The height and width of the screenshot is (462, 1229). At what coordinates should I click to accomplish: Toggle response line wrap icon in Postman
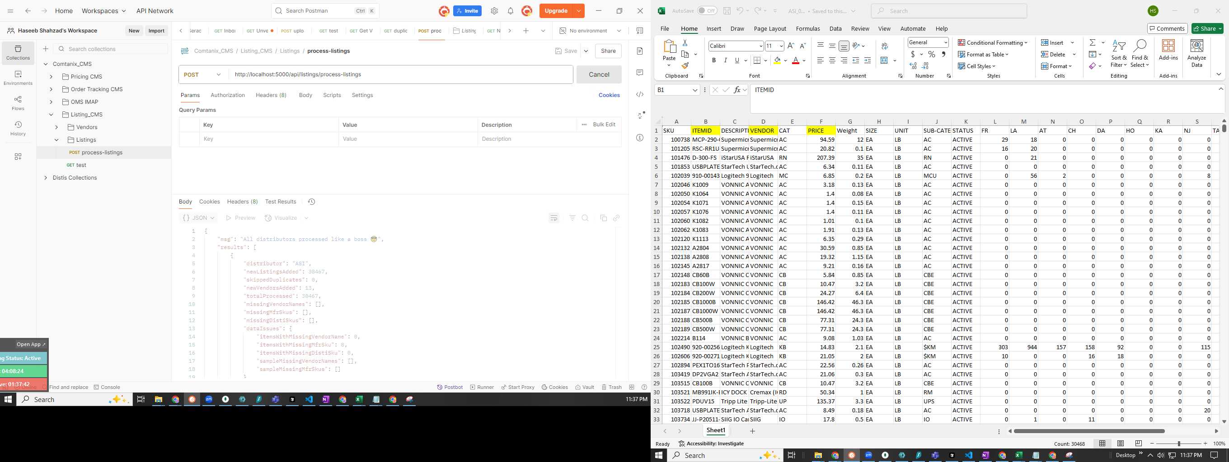(554, 218)
